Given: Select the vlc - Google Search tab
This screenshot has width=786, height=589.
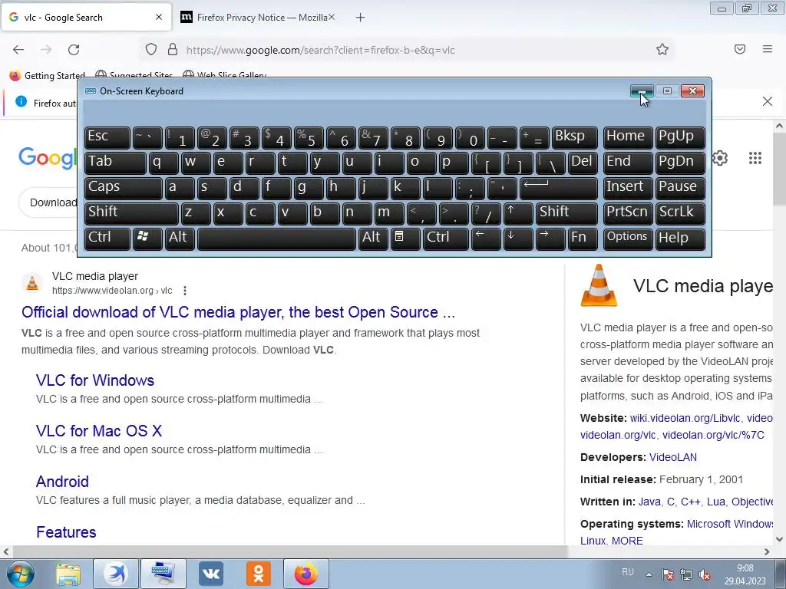Looking at the screenshot, I should [87, 18].
